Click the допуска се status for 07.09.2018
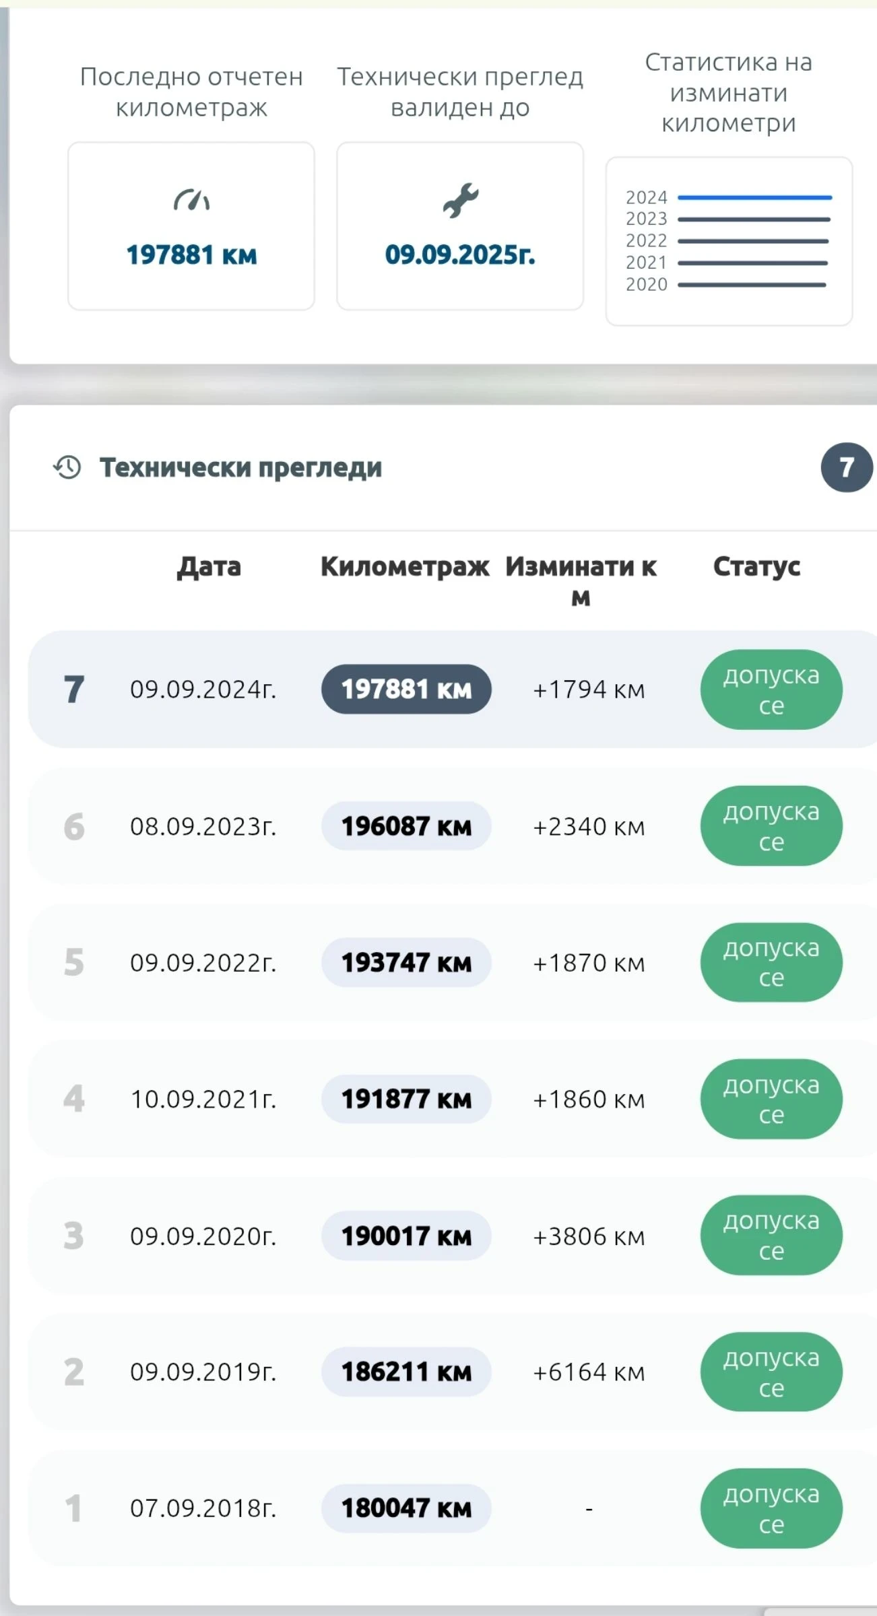 (x=771, y=1508)
